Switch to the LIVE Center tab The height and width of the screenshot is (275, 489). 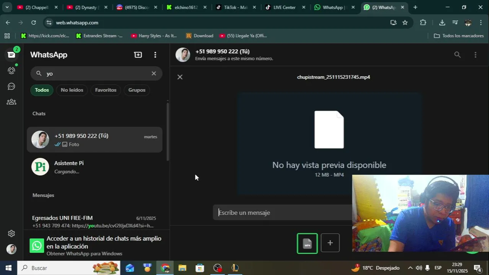click(284, 7)
